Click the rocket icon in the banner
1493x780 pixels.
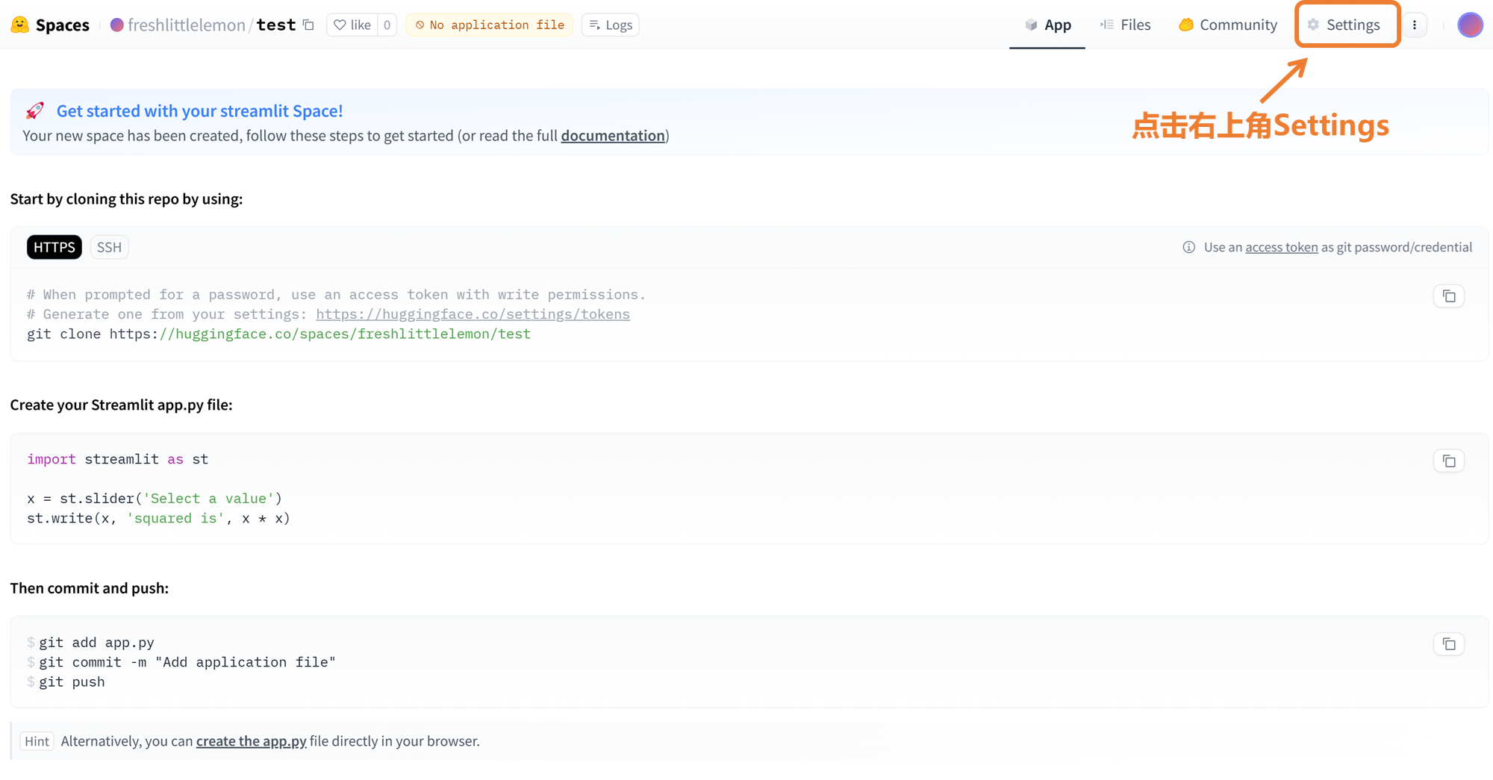point(35,110)
